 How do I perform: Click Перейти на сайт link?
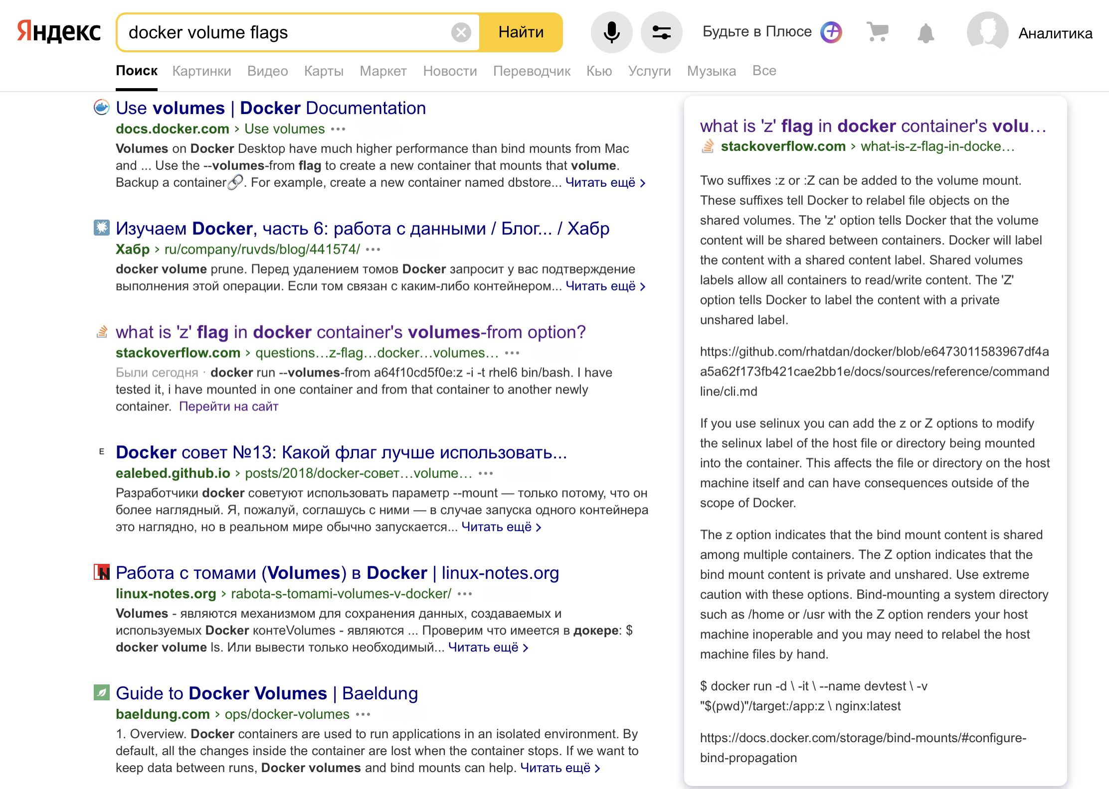click(228, 406)
